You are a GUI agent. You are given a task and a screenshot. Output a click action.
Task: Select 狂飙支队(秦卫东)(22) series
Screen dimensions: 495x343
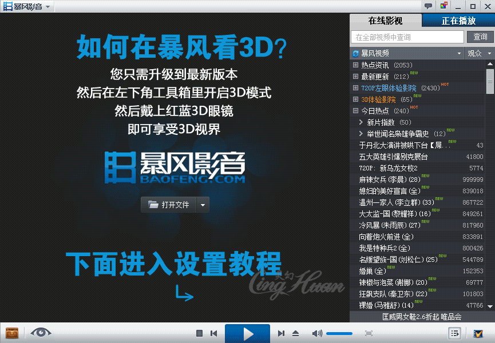click(x=417, y=294)
